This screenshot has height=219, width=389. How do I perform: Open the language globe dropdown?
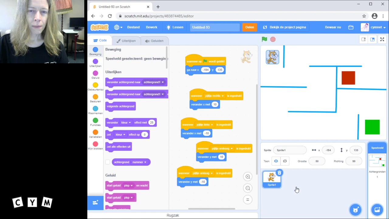tap(118, 27)
